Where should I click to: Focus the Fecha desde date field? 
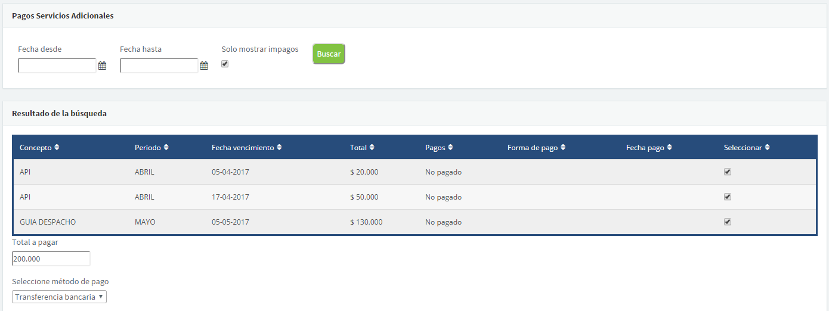pyautogui.click(x=57, y=66)
